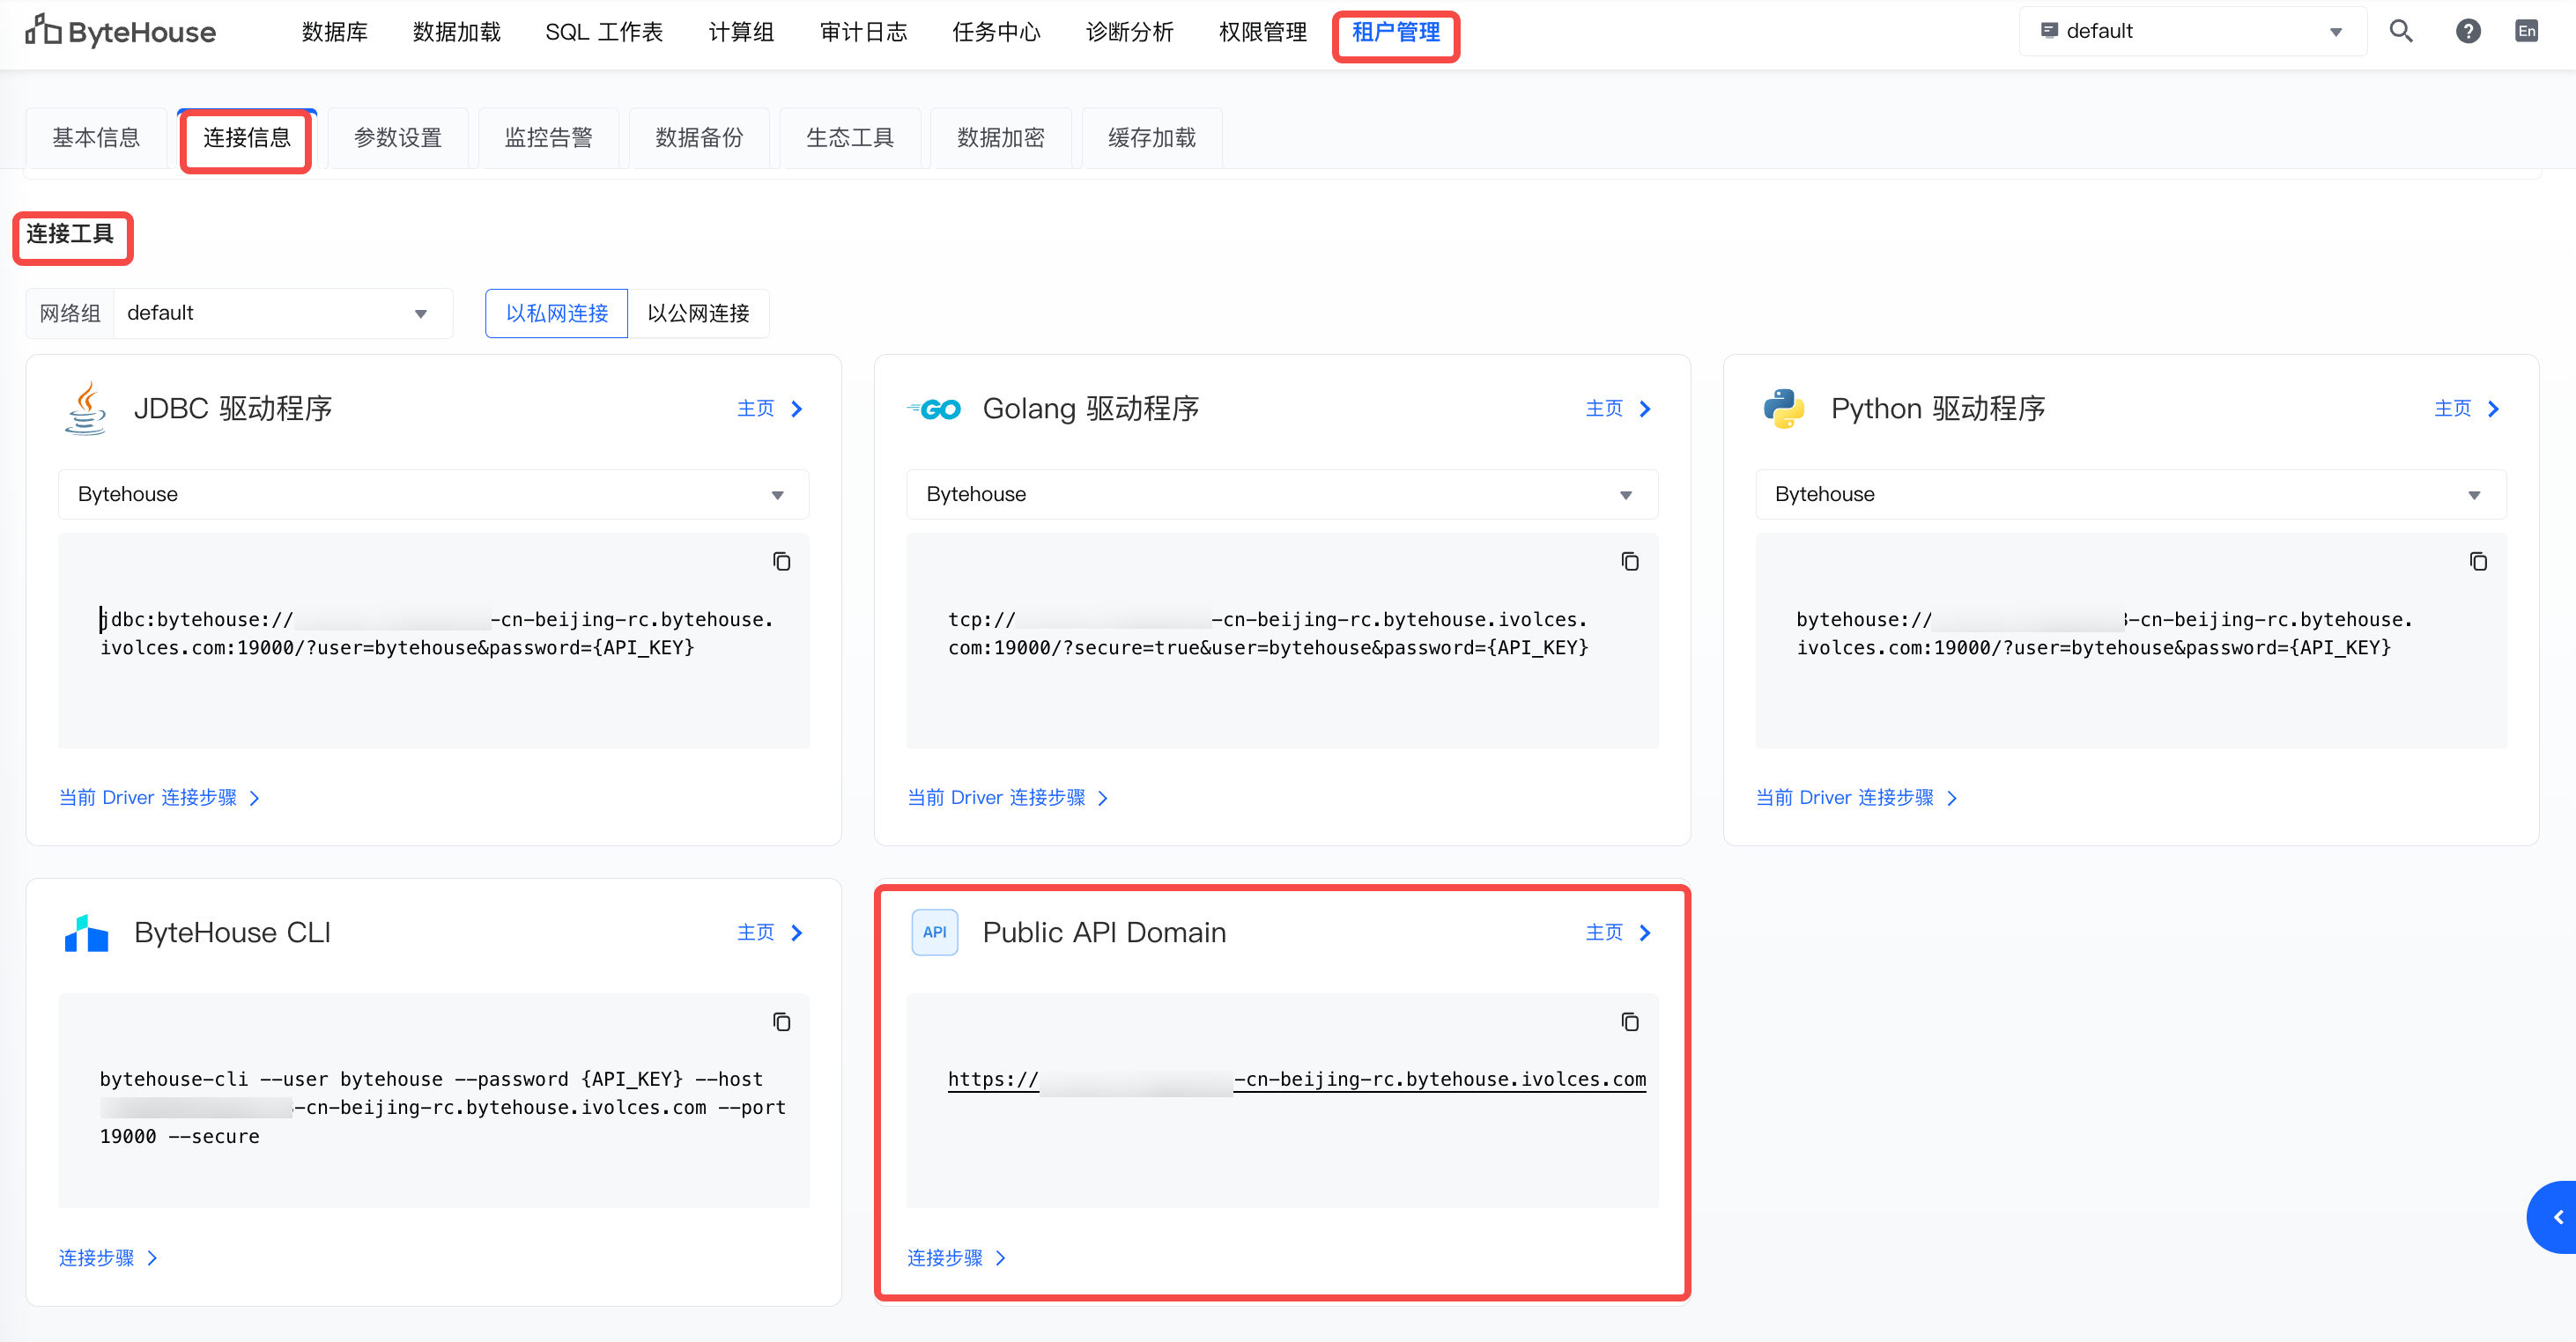Open the help question mark icon
The height and width of the screenshot is (1342, 2576).
(2467, 31)
